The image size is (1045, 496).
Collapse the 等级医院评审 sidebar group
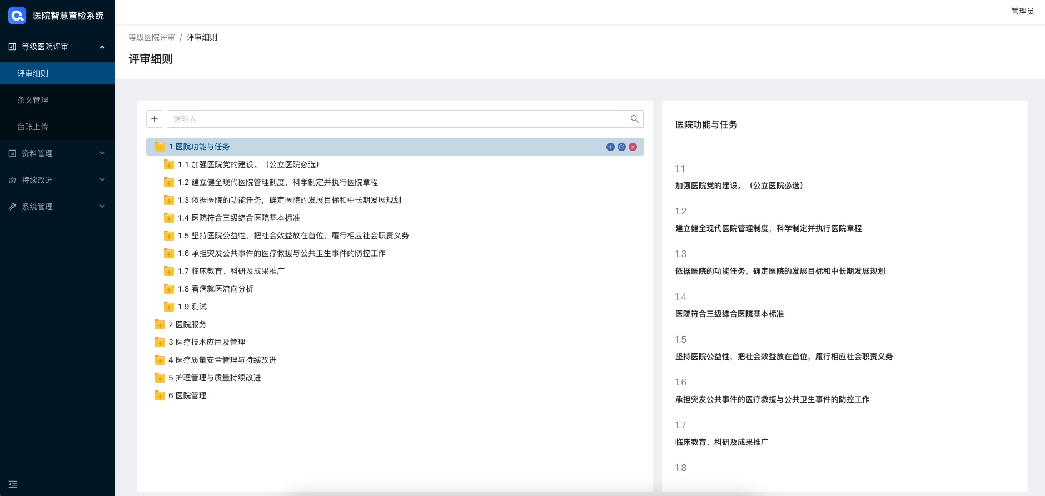[x=57, y=47]
